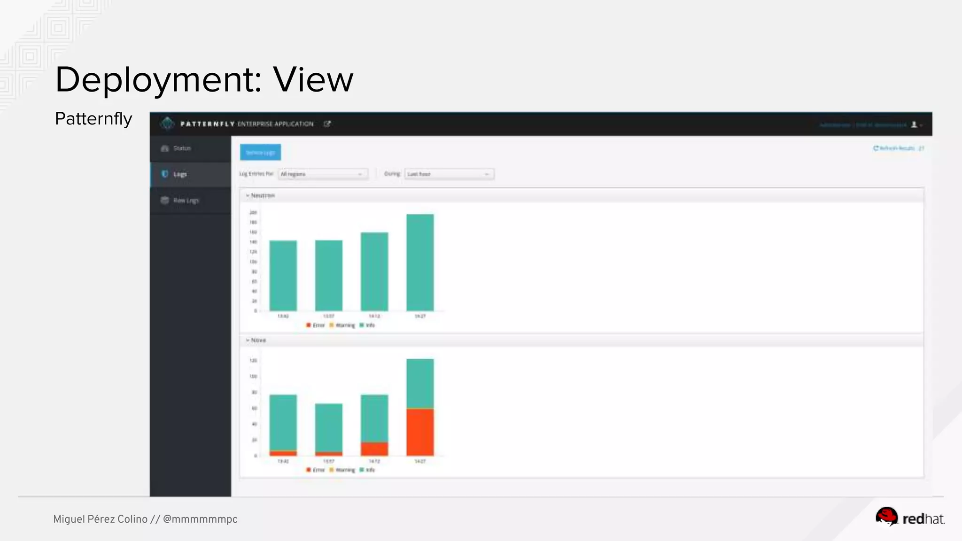Click the "Log Entries For" label

coord(256,174)
